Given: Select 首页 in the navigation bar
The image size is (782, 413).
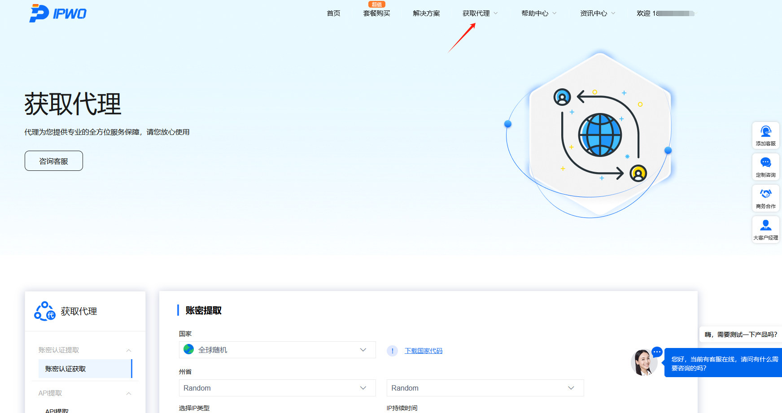Looking at the screenshot, I should [333, 13].
